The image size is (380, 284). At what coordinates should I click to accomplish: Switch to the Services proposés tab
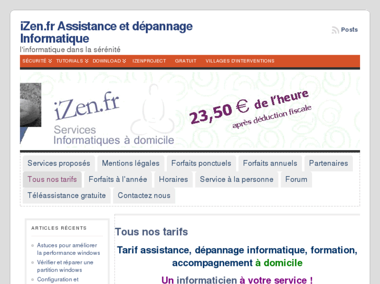point(59,164)
